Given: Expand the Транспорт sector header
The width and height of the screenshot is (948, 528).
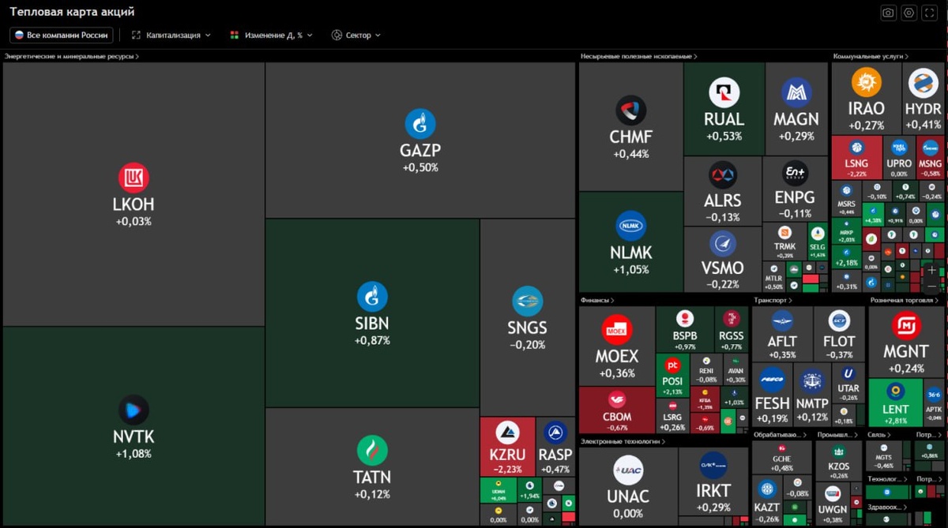Looking at the screenshot, I should tap(773, 301).
